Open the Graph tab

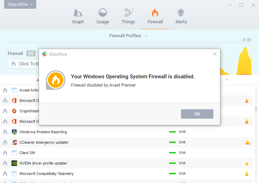(x=78, y=17)
